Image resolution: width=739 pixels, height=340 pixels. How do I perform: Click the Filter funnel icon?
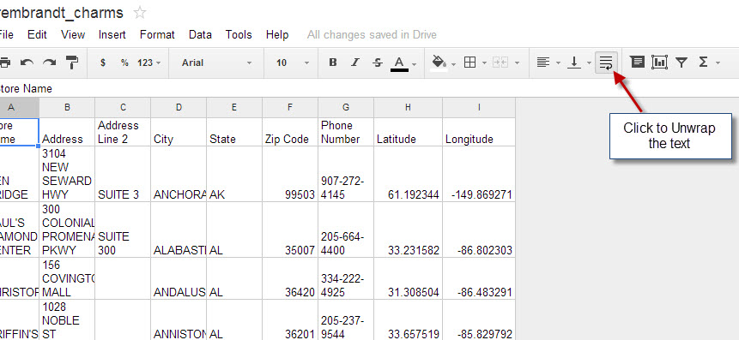(681, 62)
